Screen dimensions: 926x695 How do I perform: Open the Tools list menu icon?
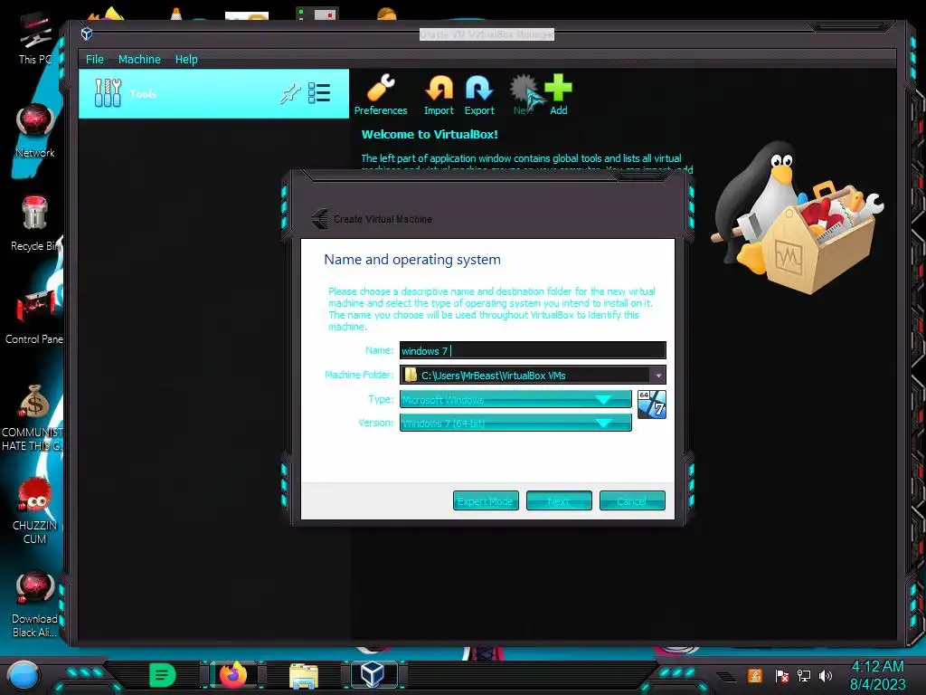[319, 93]
